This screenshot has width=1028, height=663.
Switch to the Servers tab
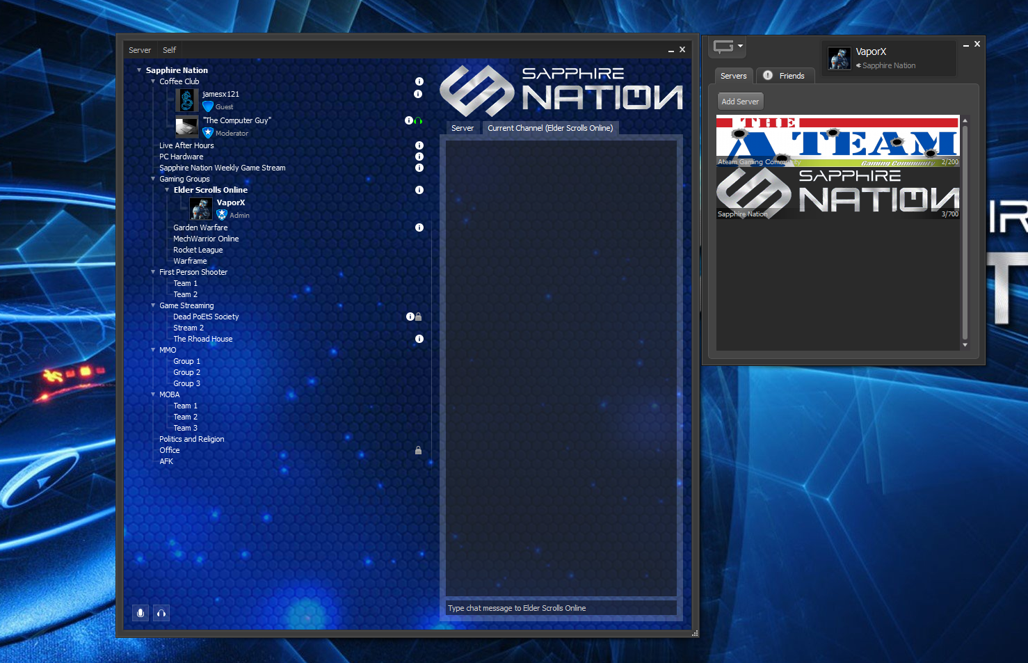[x=734, y=76]
